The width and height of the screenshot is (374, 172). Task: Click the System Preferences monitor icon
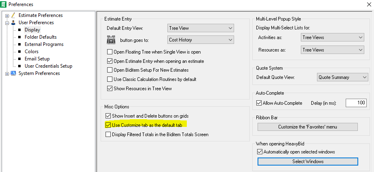point(13,73)
